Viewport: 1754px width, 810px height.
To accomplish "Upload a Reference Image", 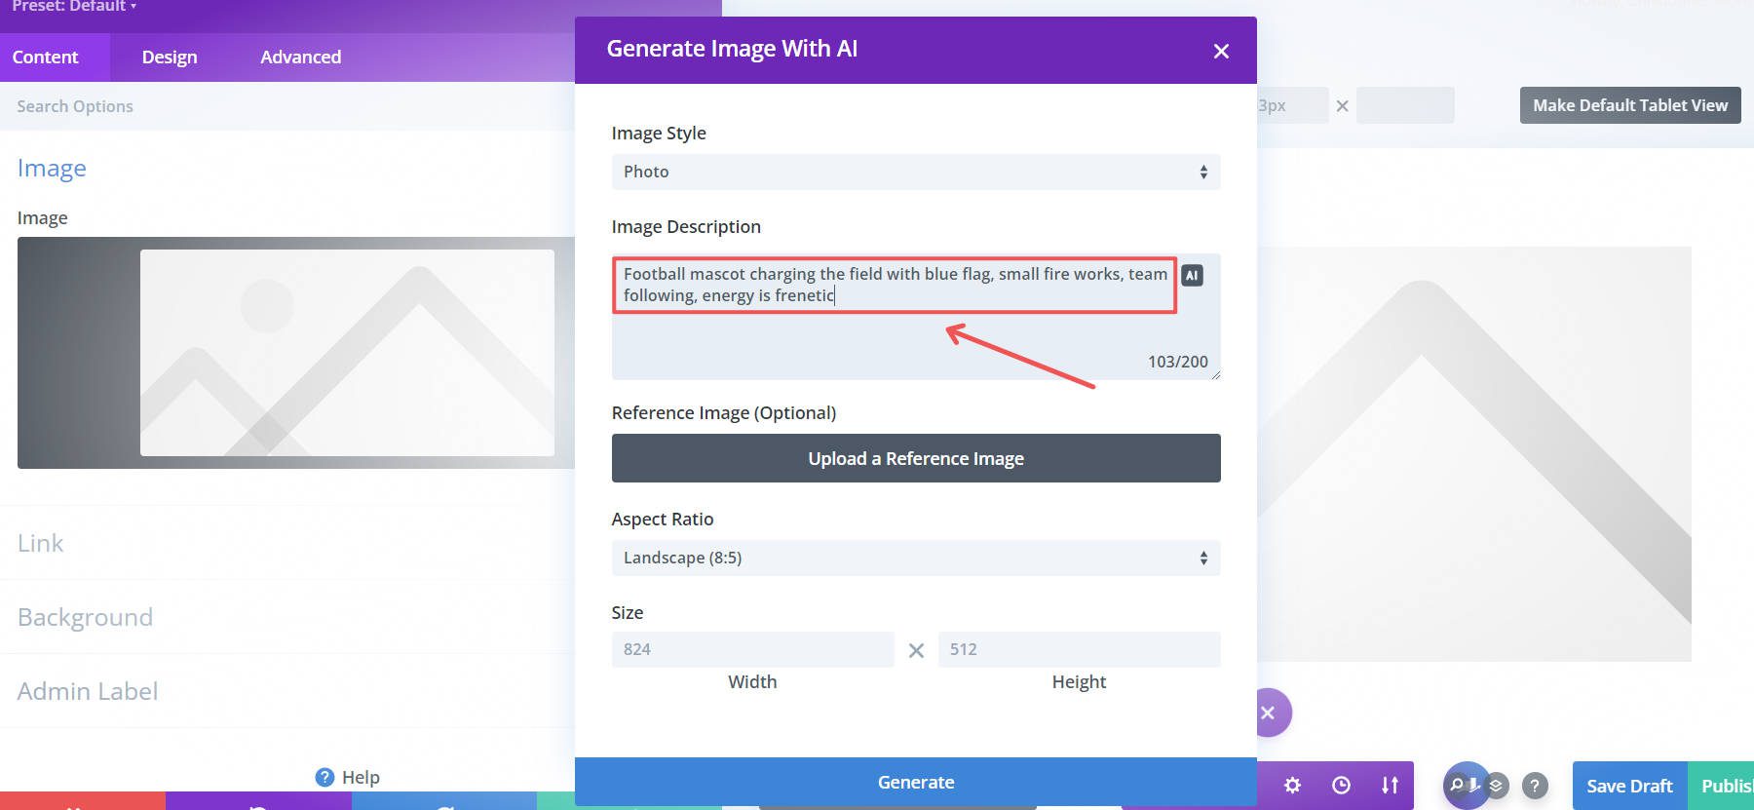I will click(x=916, y=458).
